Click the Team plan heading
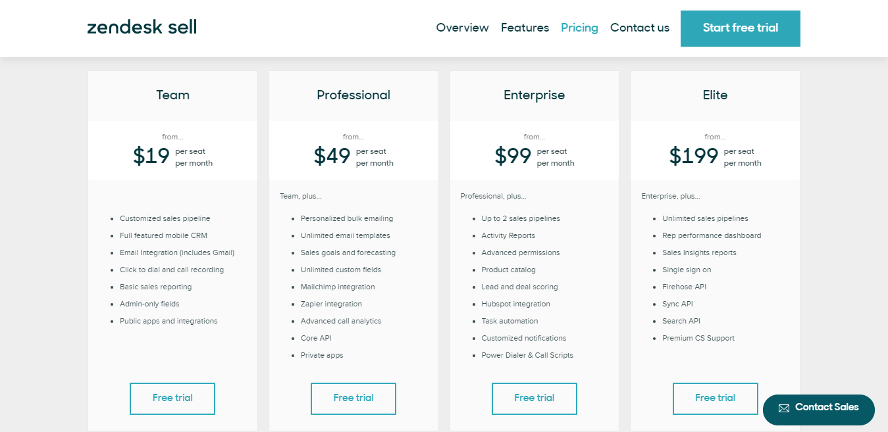Image resolution: width=888 pixels, height=432 pixels. [172, 95]
